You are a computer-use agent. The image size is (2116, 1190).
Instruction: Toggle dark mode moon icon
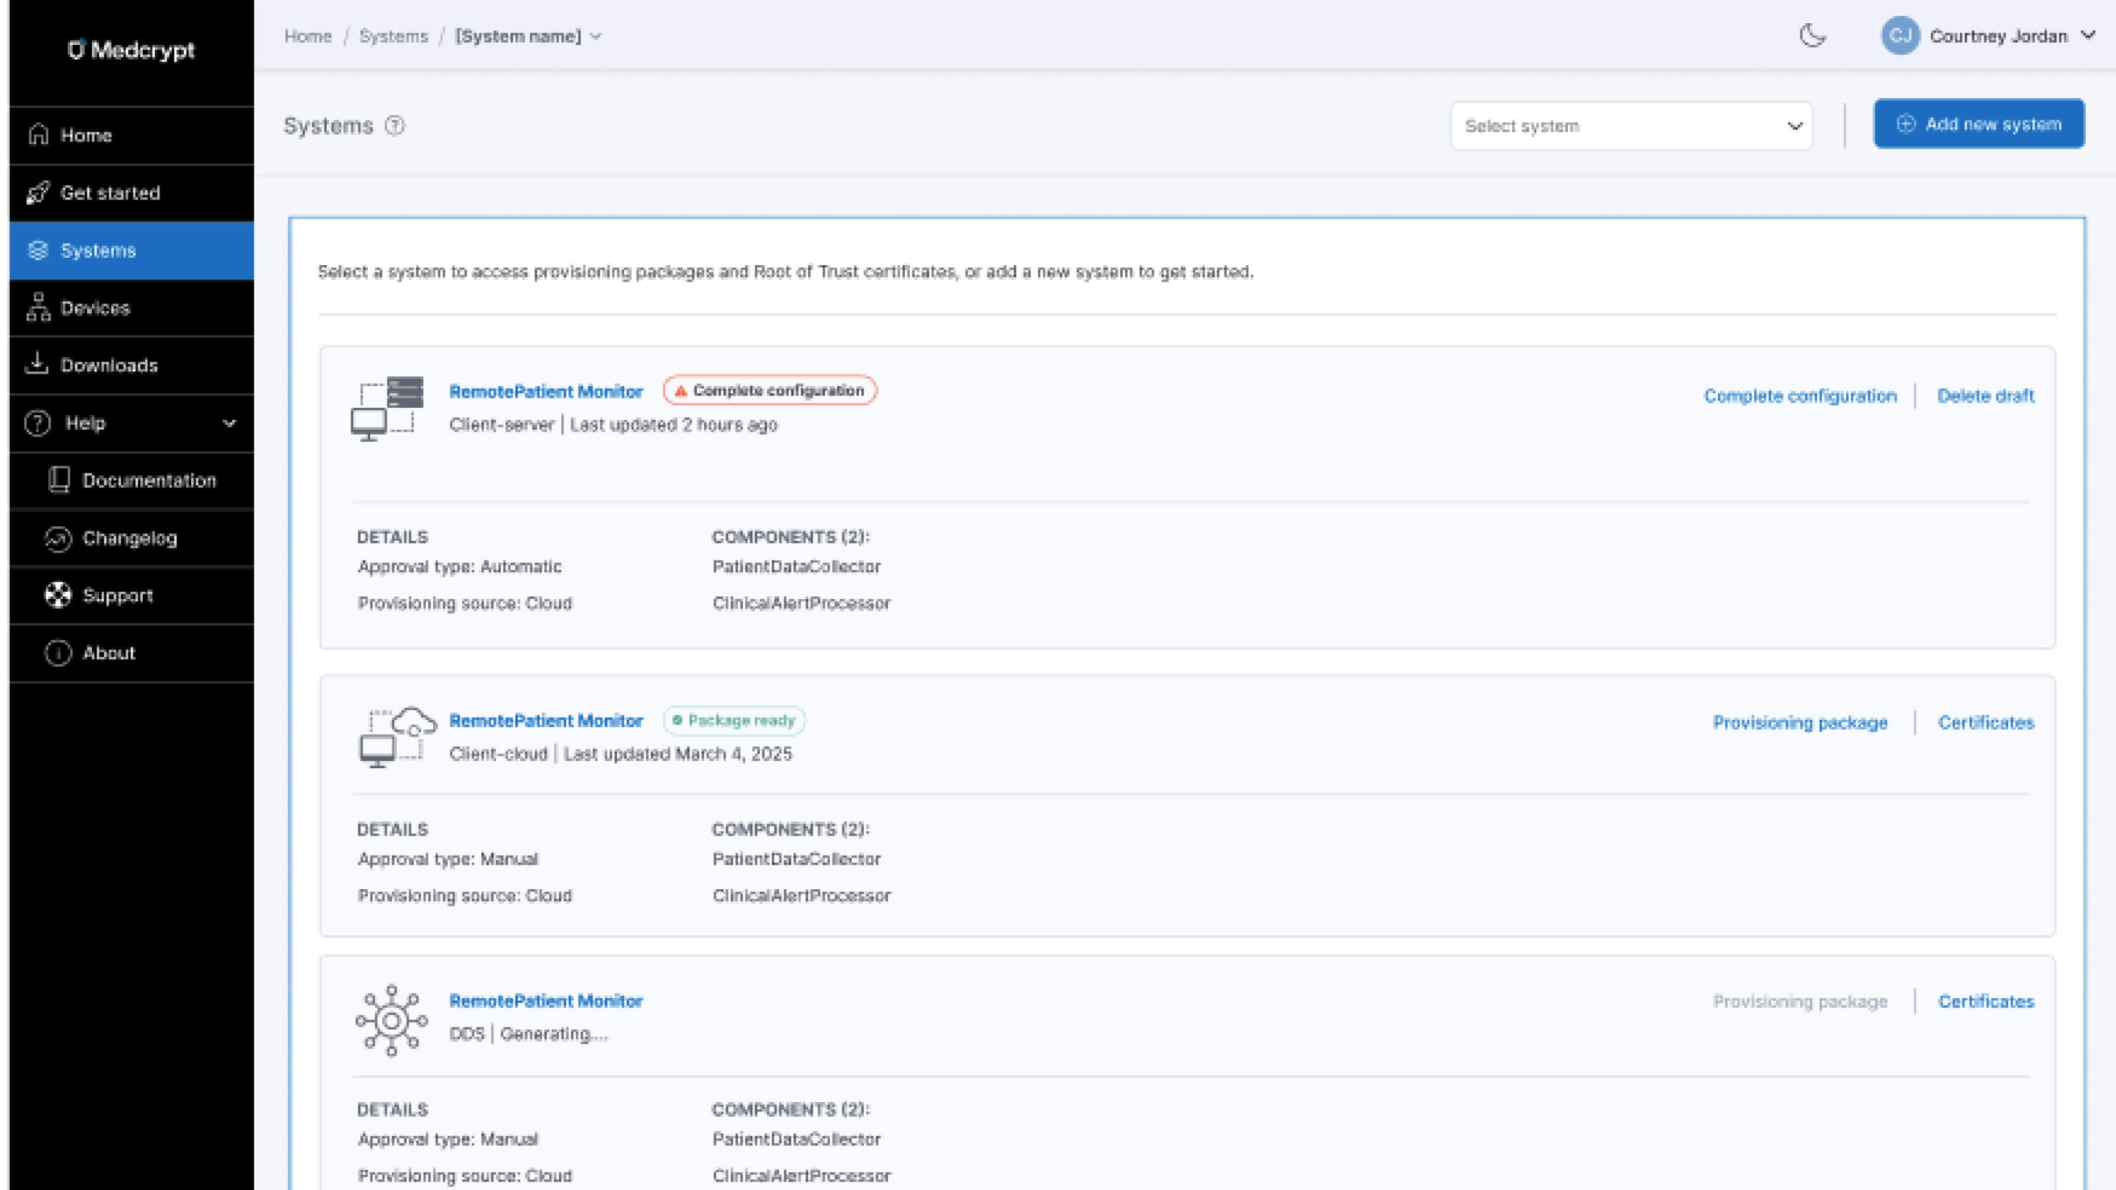pyautogui.click(x=1812, y=36)
